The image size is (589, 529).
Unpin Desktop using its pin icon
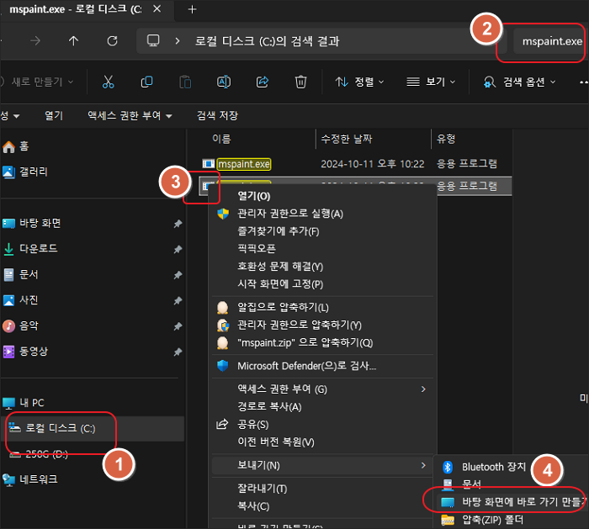[178, 224]
